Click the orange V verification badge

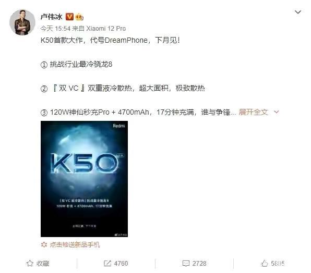(x=69, y=17)
